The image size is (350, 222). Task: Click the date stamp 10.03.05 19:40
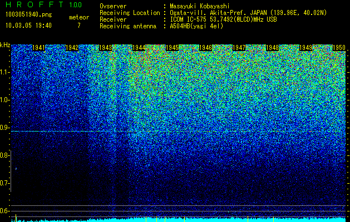click(x=28, y=26)
